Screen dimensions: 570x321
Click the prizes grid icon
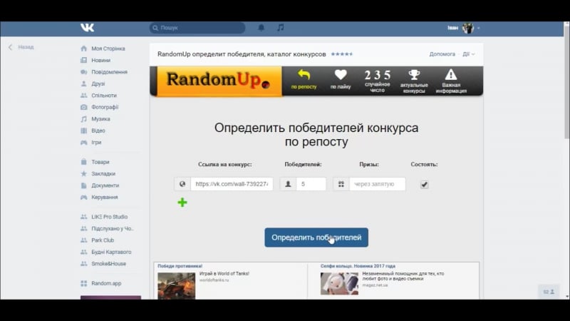click(x=341, y=184)
